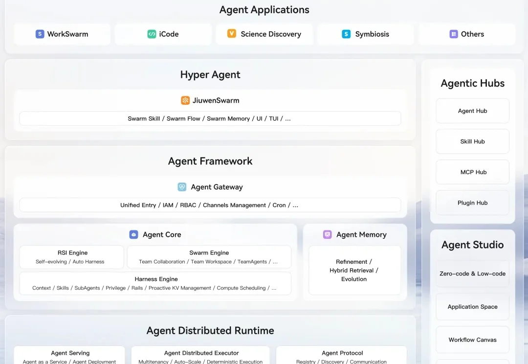
Task: Select the Swarm Engine box
Action: pos(209,257)
